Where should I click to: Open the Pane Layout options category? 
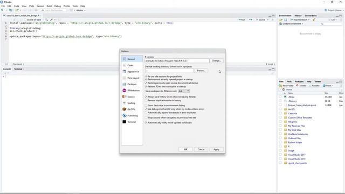(x=132, y=78)
